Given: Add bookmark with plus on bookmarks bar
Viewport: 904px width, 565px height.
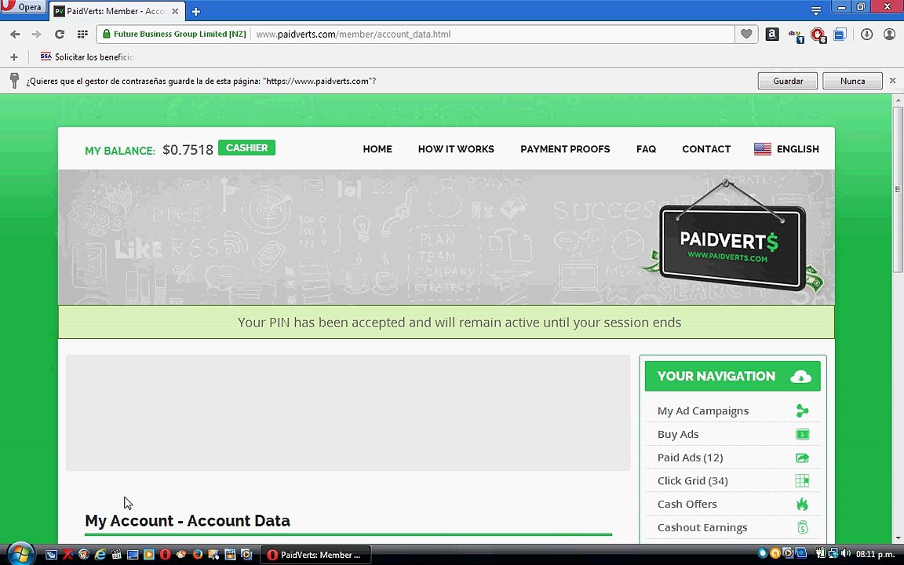Looking at the screenshot, I should 14,57.
